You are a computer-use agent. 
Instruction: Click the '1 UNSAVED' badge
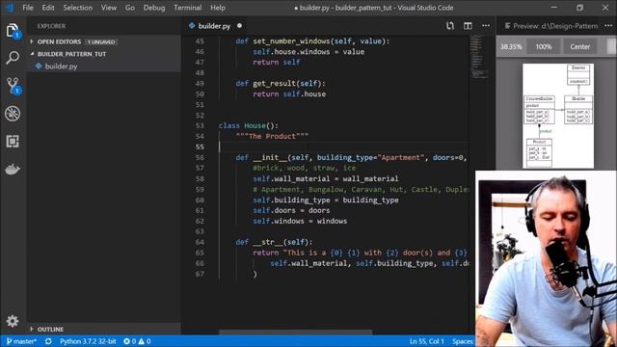(101, 42)
